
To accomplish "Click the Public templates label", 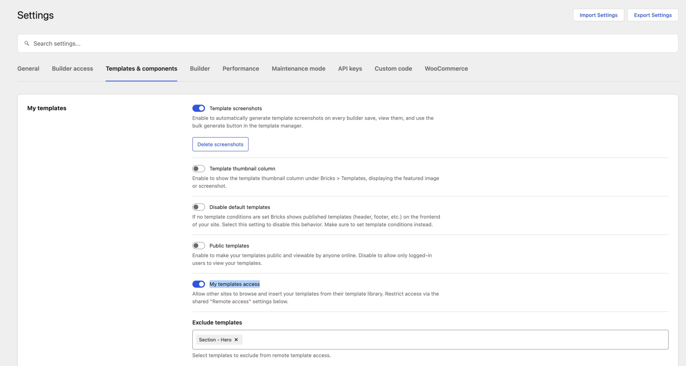I will pos(229,245).
